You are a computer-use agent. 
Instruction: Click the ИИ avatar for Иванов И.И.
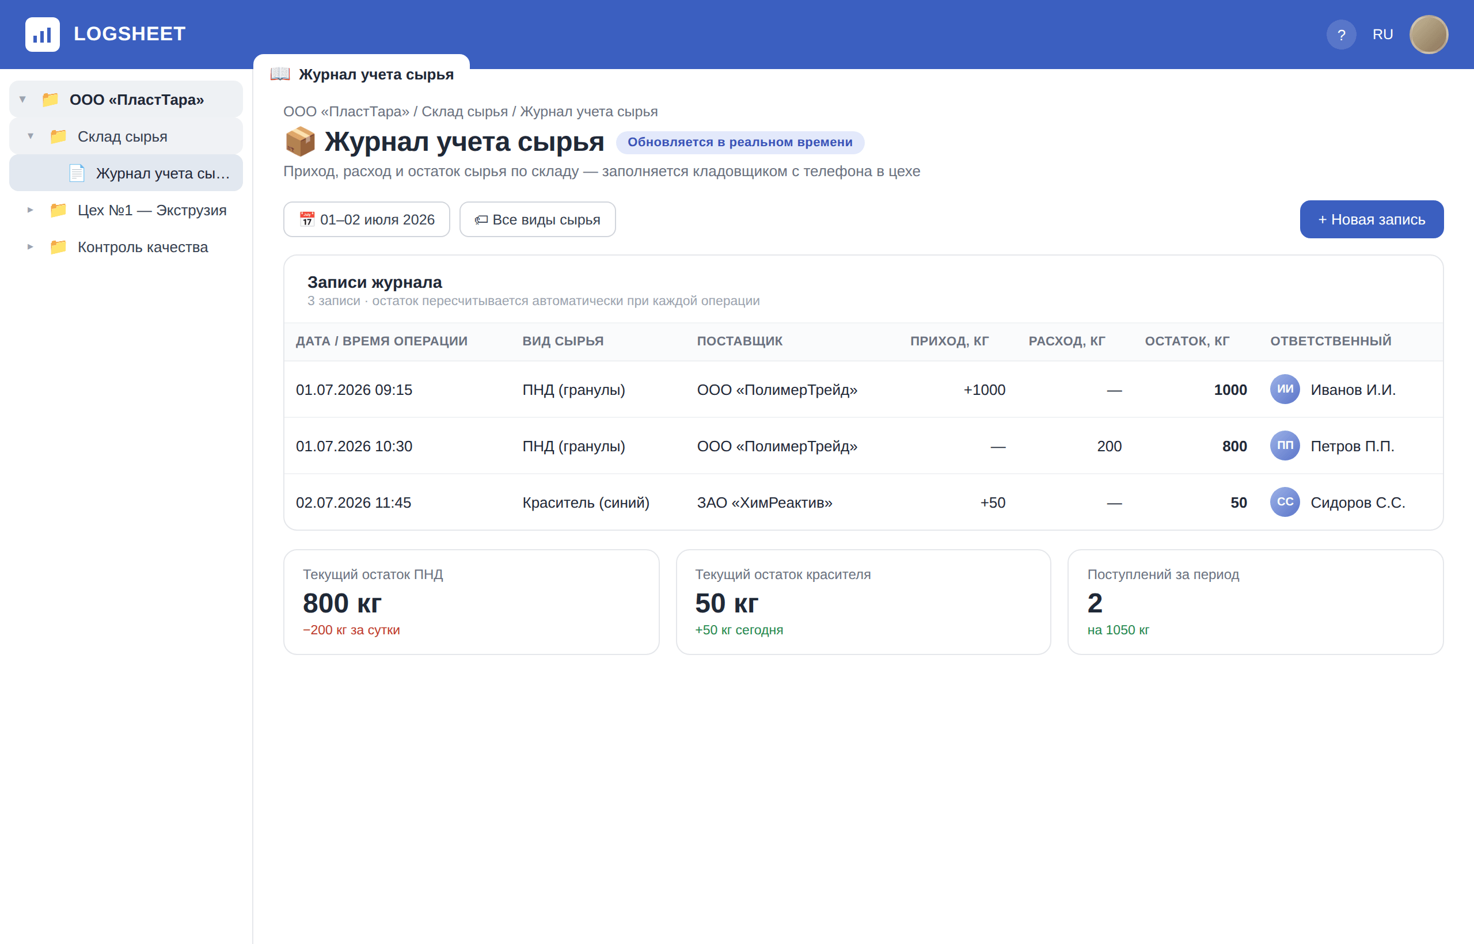1285,389
